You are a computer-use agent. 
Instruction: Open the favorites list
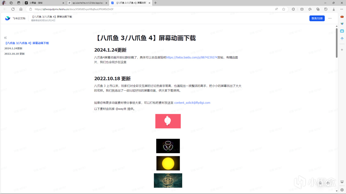coord(310,9)
